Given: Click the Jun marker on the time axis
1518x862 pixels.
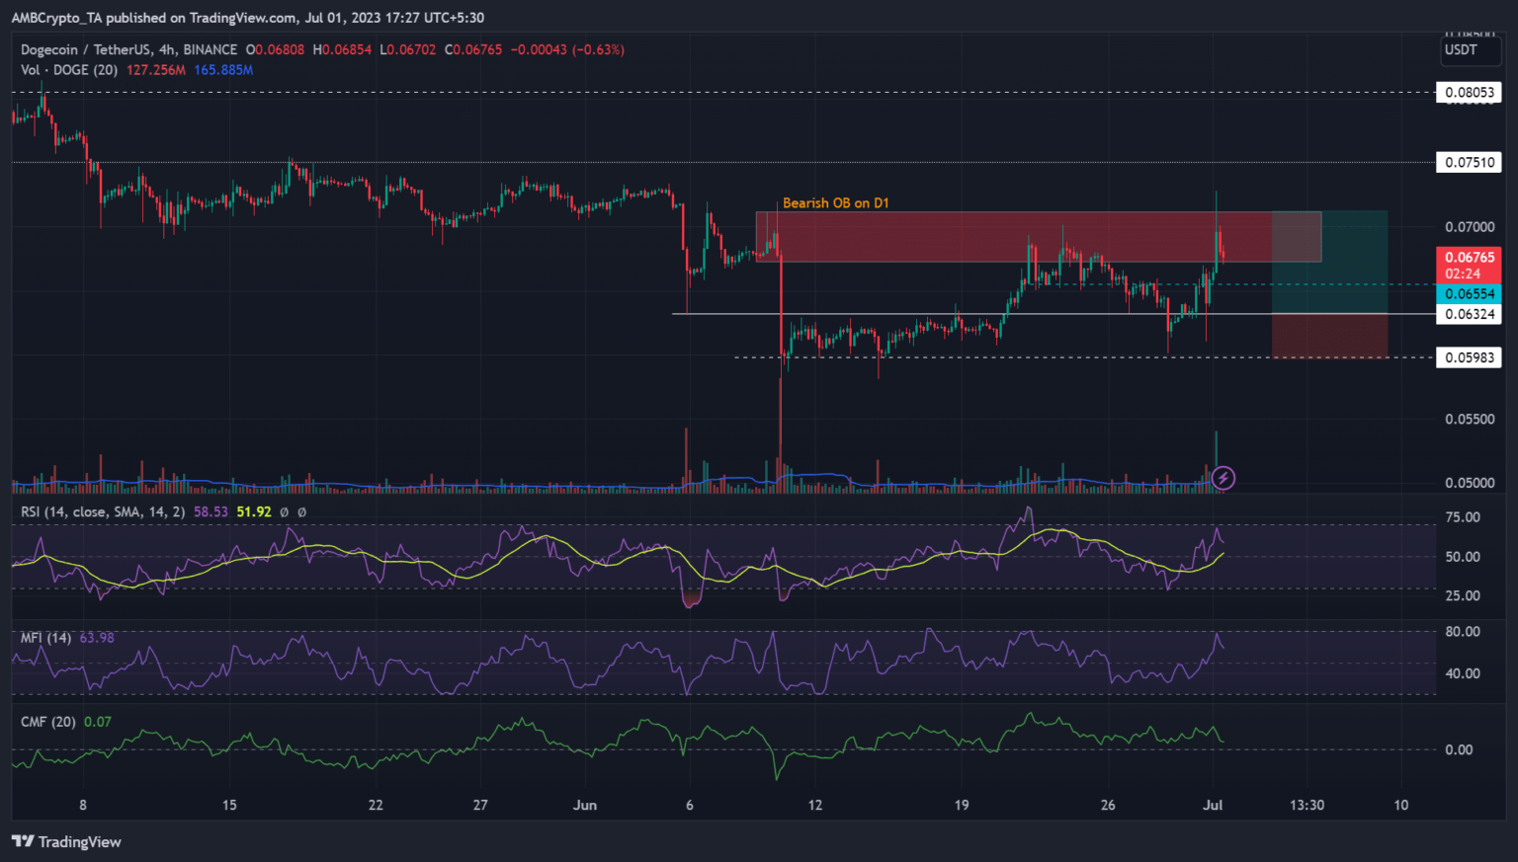Looking at the screenshot, I should click(x=585, y=805).
